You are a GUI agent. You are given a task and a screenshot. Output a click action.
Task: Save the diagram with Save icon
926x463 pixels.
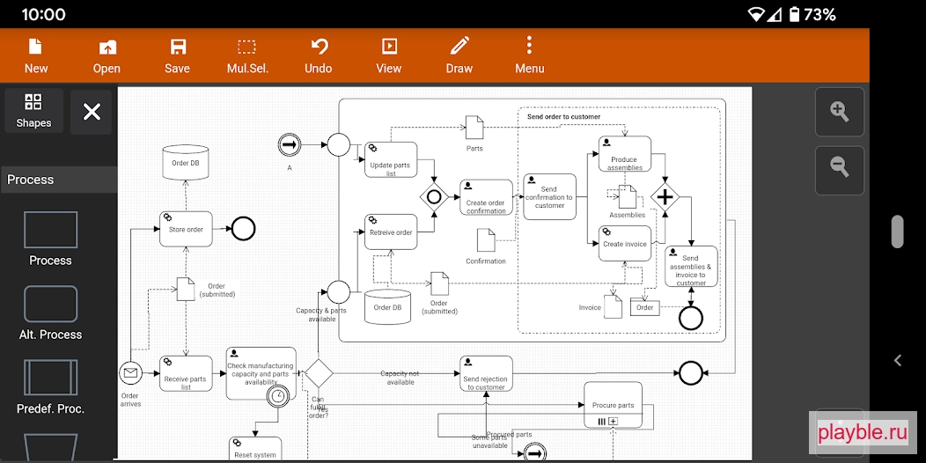click(177, 56)
